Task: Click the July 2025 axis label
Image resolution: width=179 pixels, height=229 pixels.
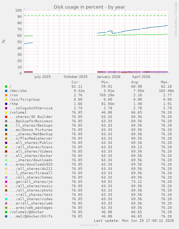Action: coord(42,77)
